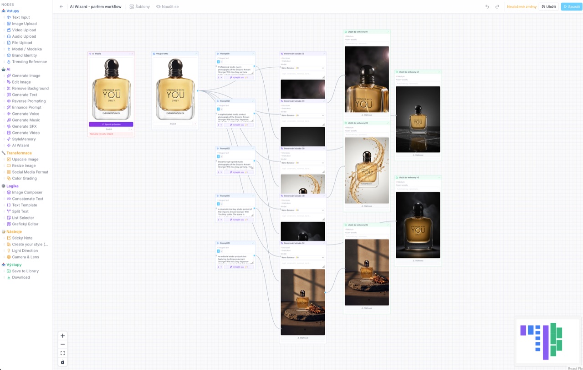The width and height of the screenshot is (583, 370).
Task: Add a Sticky Note node from the sidebar
Action: point(22,238)
